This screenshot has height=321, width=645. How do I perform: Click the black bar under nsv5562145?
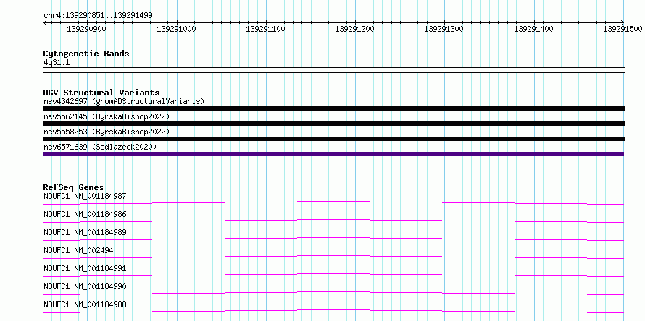333,124
